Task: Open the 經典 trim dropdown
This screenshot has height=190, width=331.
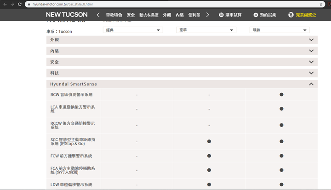Action: 133,30
